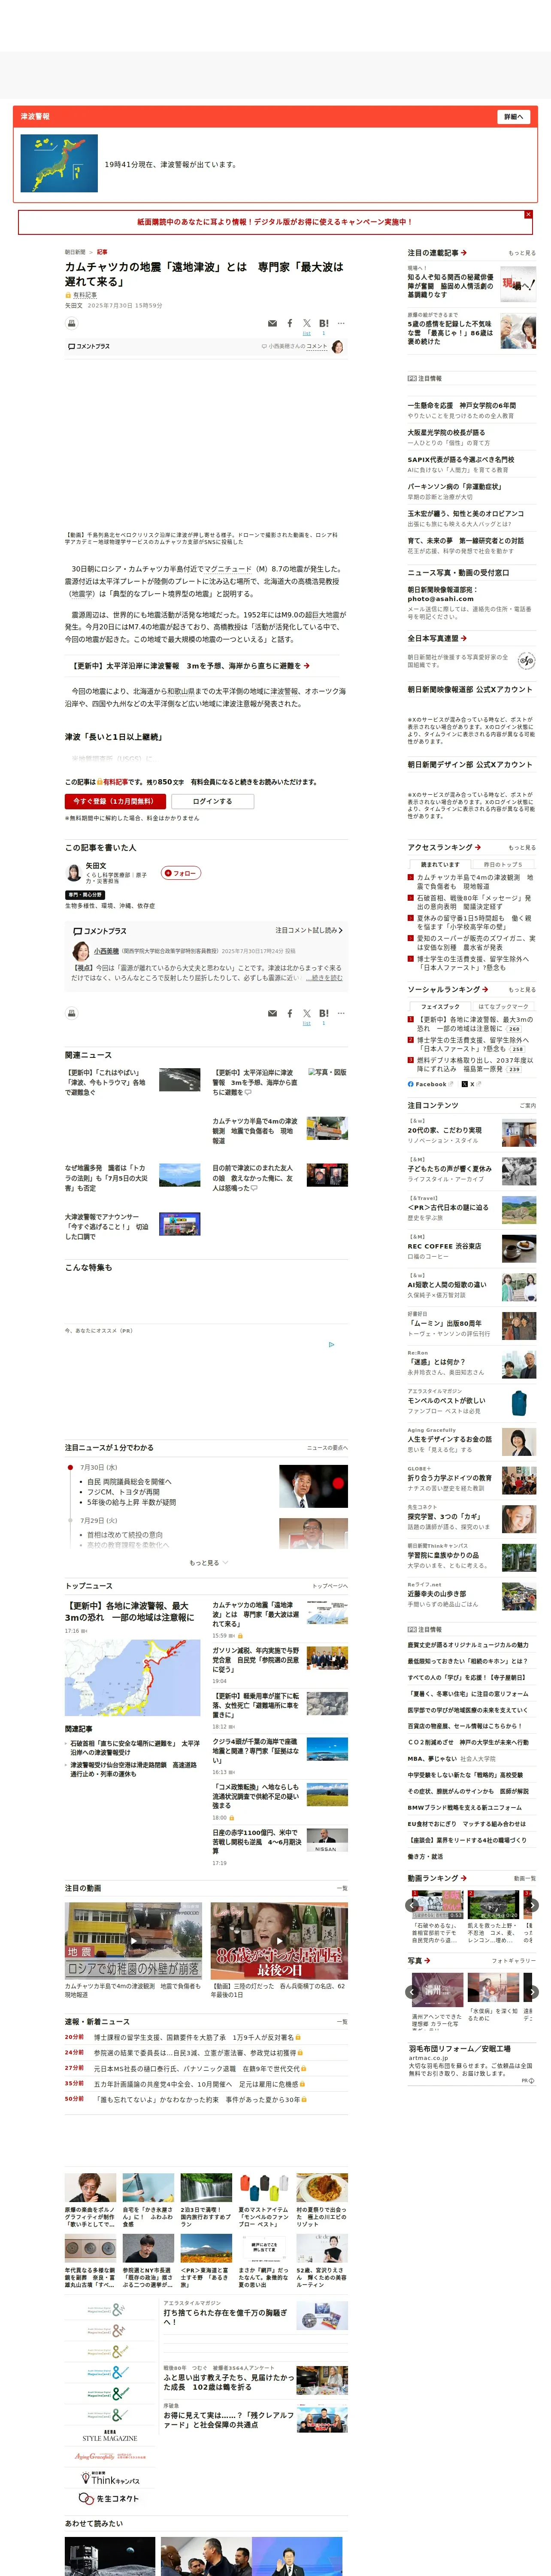The width and height of the screenshot is (551, 2576).
Task: Share article on Facebook, top icon
Action: pyautogui.click(x=290, y=323)
